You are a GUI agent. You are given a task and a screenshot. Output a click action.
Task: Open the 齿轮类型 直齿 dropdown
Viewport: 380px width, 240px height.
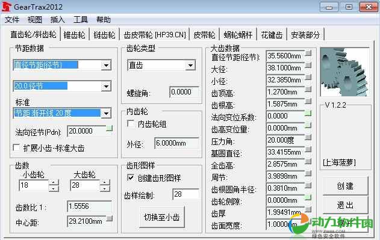point(190,66)
